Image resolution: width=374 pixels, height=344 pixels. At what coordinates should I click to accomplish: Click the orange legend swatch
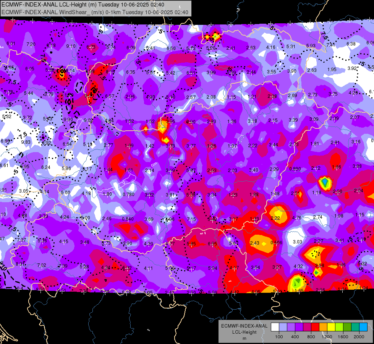click(323, 327)
